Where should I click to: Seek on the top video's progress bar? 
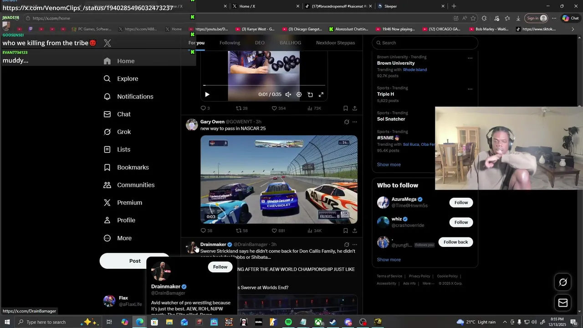click(x=264, y=85)
